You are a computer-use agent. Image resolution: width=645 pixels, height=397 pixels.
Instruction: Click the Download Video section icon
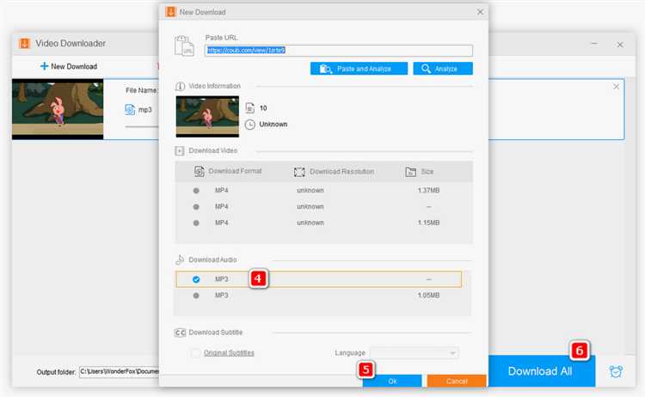(x=180, y=151)
